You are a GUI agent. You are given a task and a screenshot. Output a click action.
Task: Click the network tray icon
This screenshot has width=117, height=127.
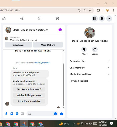[90, 124]
